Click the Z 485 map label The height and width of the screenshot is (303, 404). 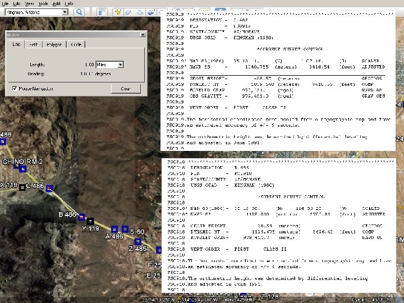(x=137, y=249)
